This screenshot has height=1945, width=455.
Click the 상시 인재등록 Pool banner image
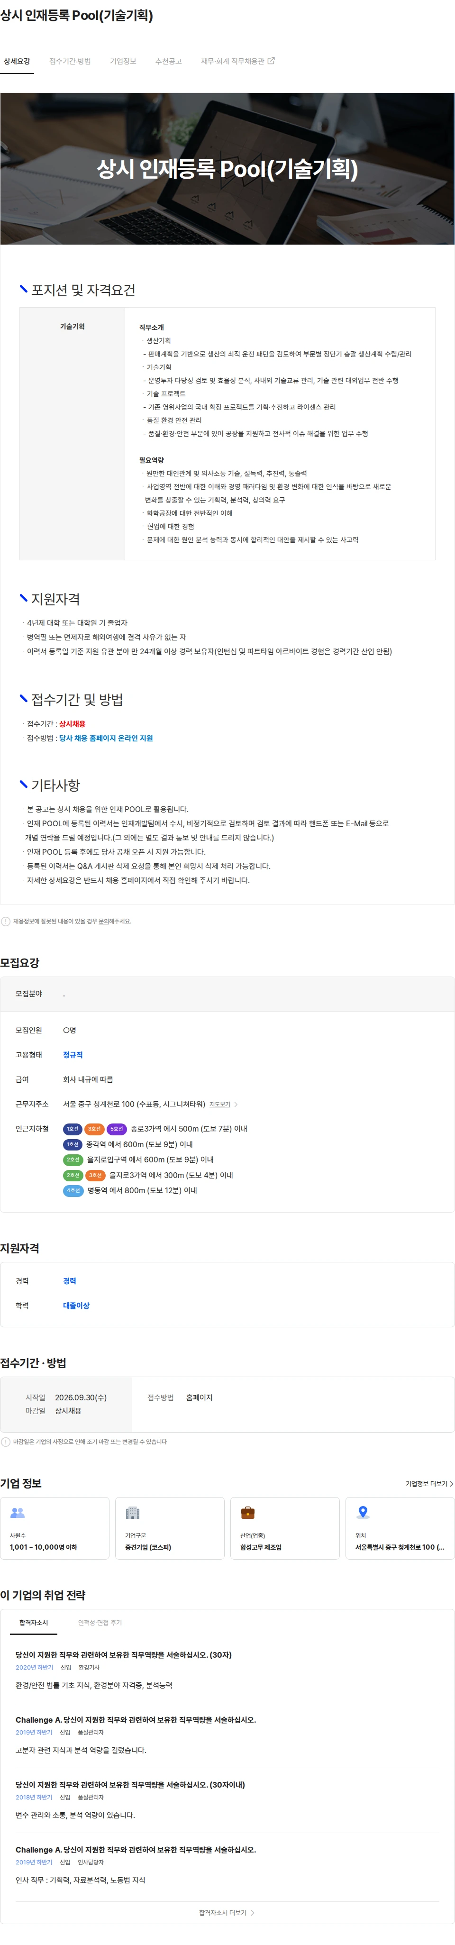tap(227, 168)
